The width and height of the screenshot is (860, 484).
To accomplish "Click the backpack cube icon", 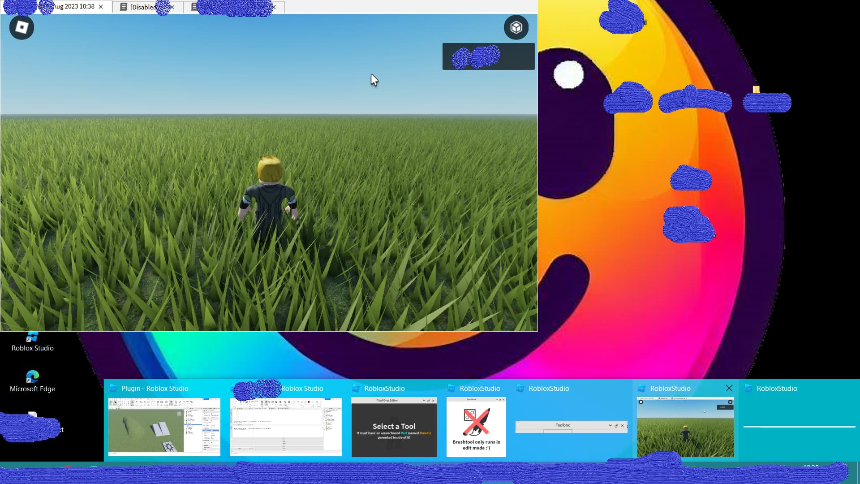I will point(516,27).
